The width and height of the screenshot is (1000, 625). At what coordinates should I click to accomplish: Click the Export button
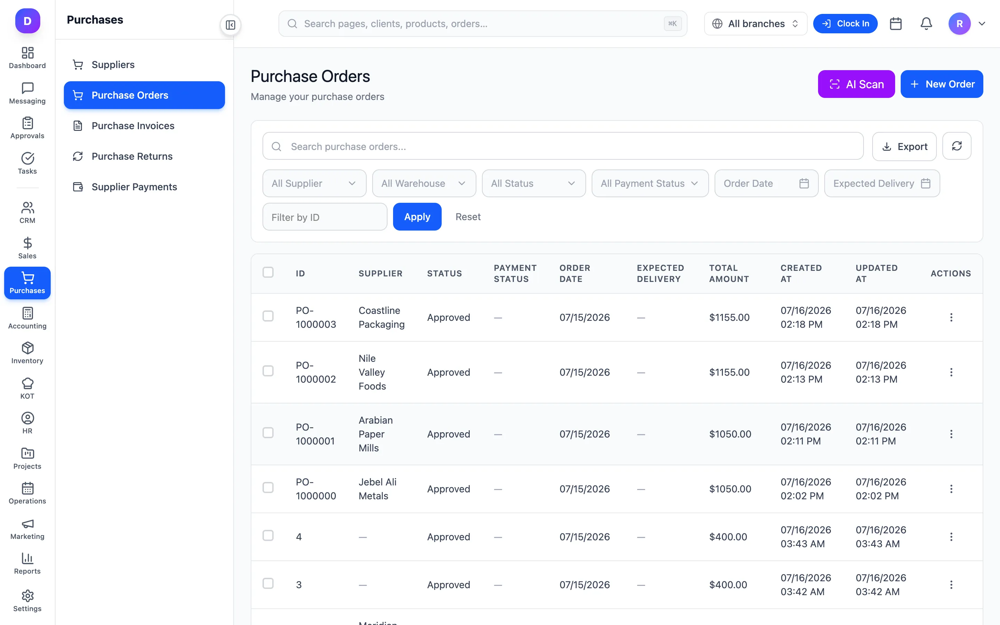tap(904, 147)
